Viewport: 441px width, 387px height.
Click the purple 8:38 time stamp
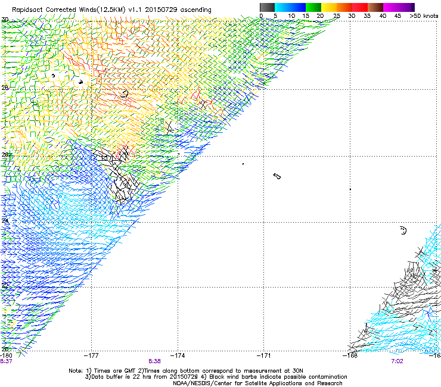click(x=154, y=361)
